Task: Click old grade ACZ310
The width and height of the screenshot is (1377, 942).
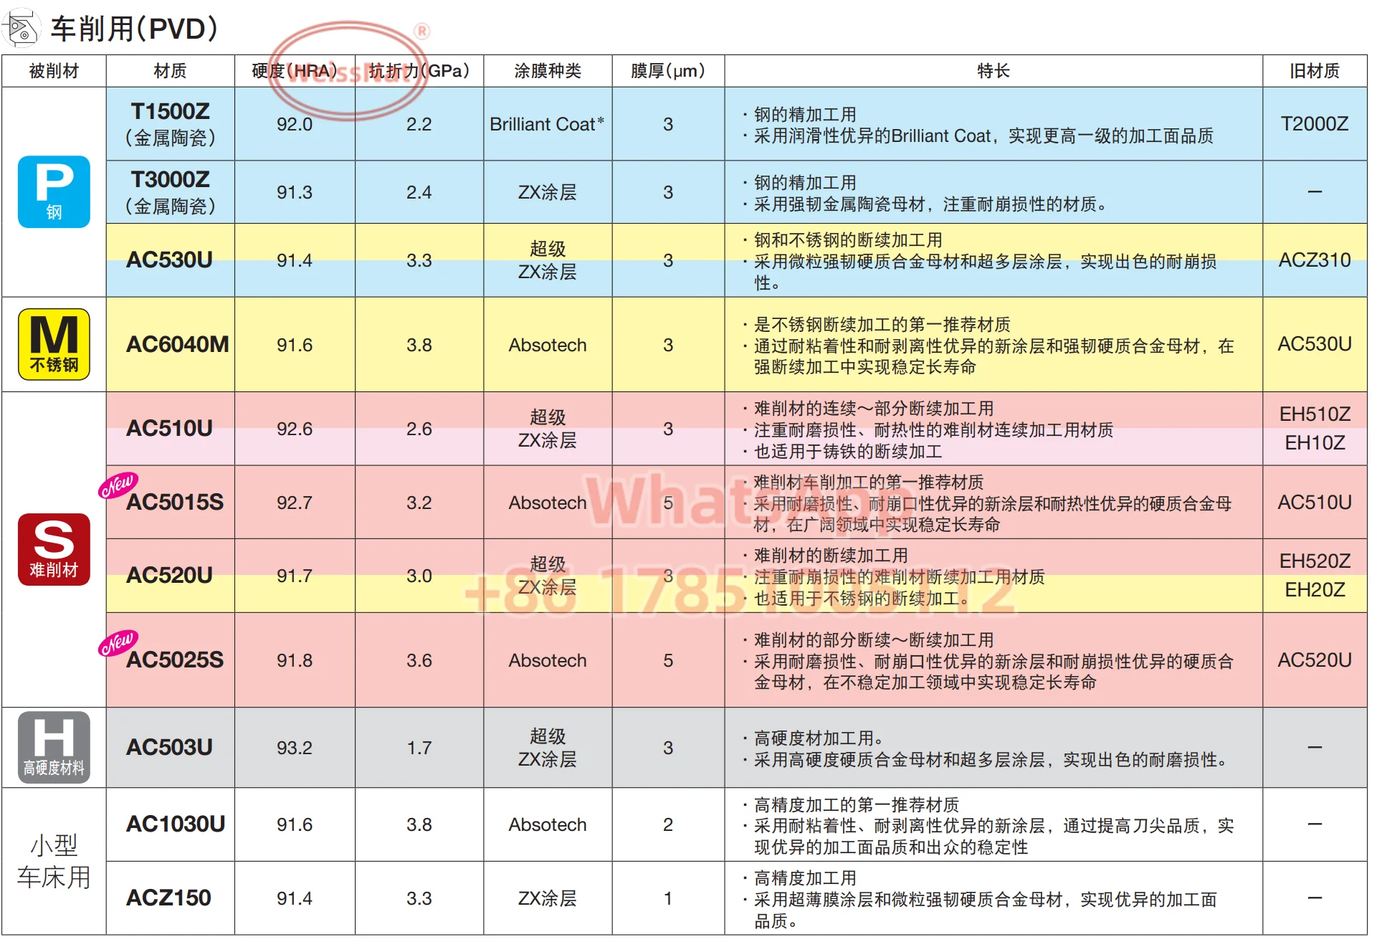Action: pos(1315,260)
